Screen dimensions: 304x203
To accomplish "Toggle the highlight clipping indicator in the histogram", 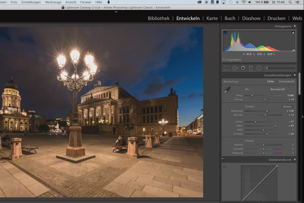I will click(293, 32).
